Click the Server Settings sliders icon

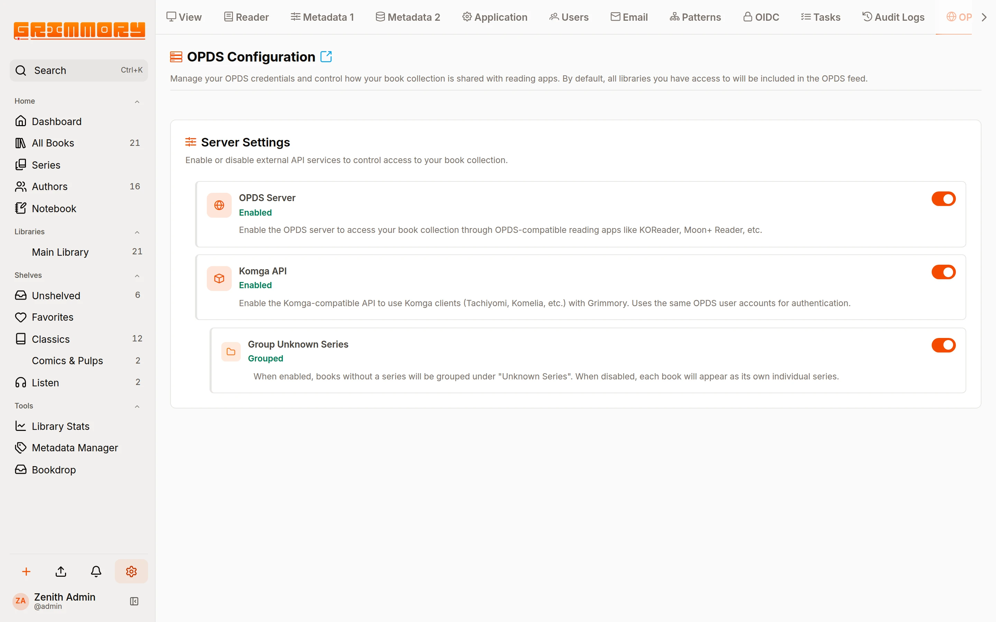click(191, 142)
